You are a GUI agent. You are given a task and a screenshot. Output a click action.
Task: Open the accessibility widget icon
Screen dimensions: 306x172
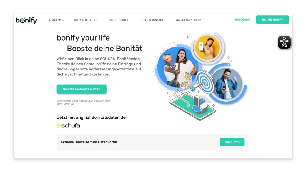point(284,42)
